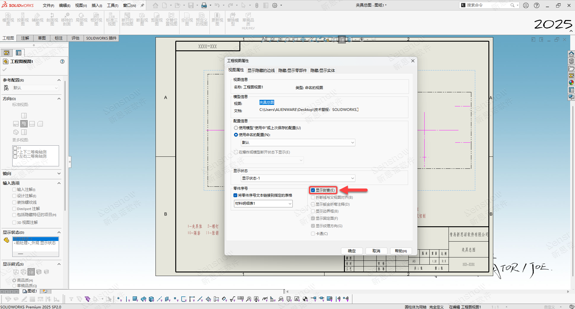Open the File Explorer folder pane icon

pos(571,69)
